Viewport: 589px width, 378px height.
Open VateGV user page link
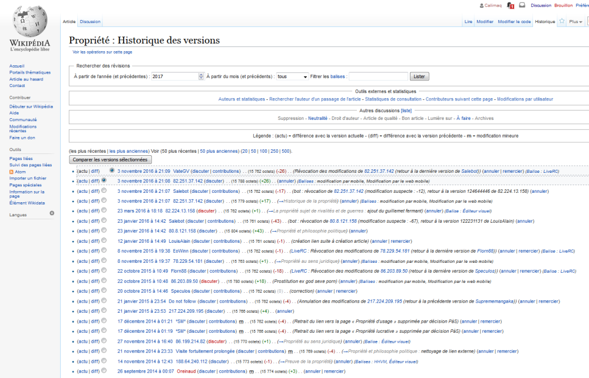tap(181, 172)
